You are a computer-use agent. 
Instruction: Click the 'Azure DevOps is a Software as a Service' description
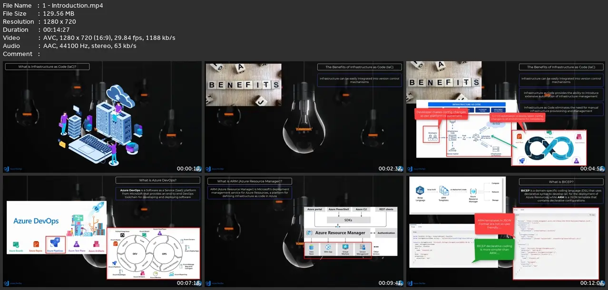(x=157, y=193)
